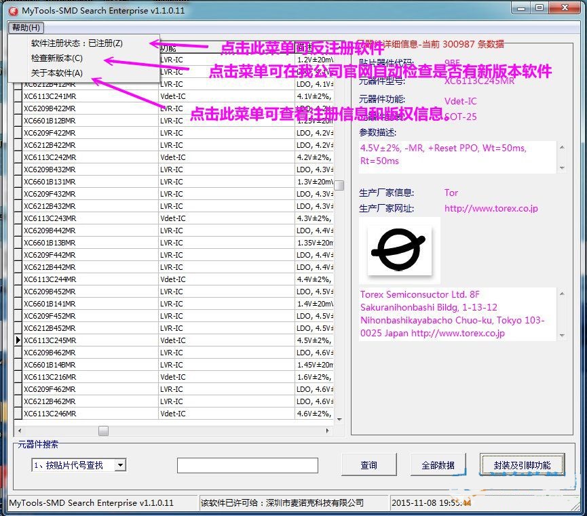The height and width of the screenshot is (516, 587).
Task: Open 关于本软件(A) menu item
Action: [x=57, y=73]
